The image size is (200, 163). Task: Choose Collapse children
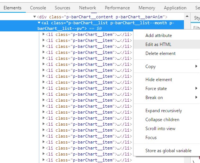[162, 120]
